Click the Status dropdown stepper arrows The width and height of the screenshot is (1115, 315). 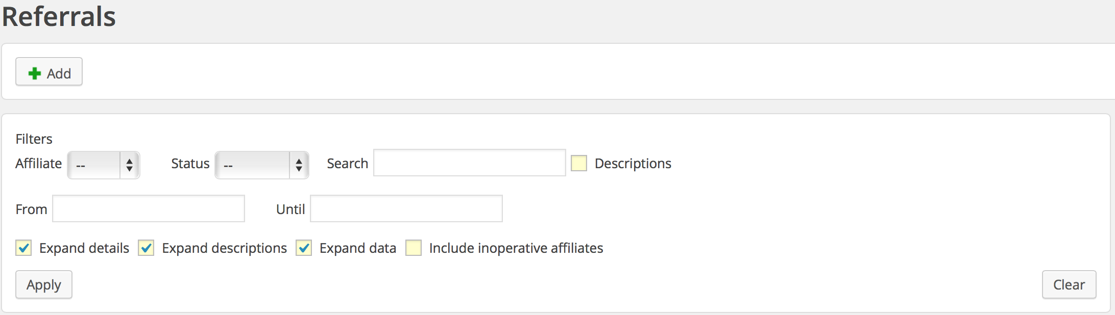tap(299, 165)
